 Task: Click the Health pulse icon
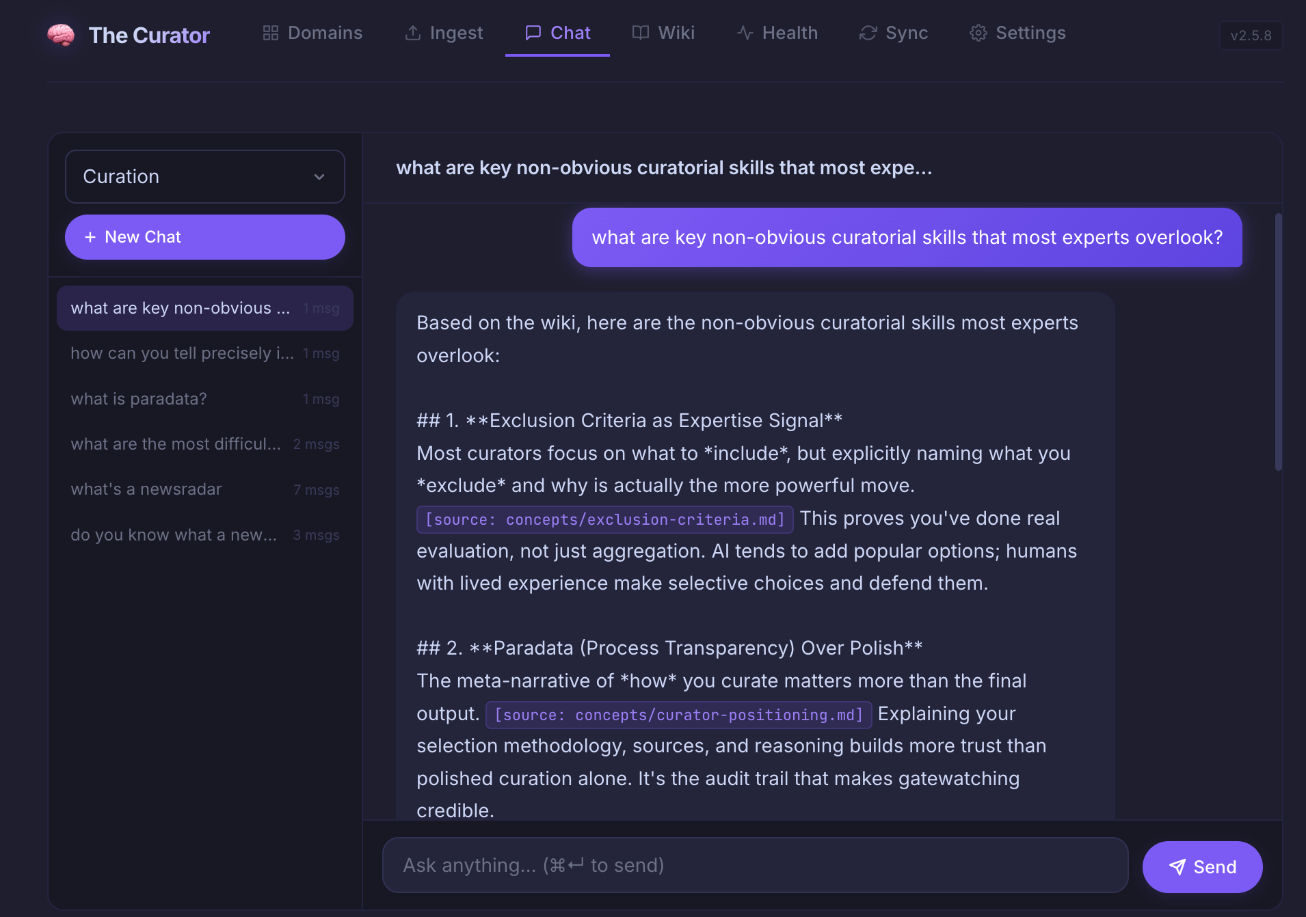pos(745,33)
